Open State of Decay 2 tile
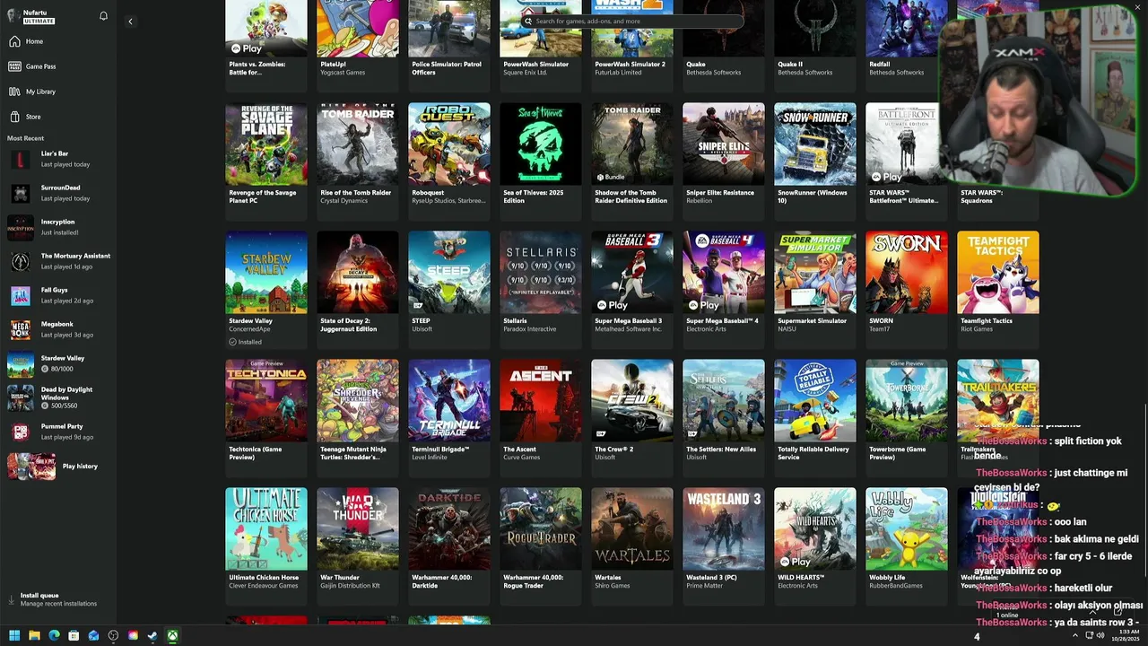Viewport: 1148px width, 646px height. (x=358, y=290)
